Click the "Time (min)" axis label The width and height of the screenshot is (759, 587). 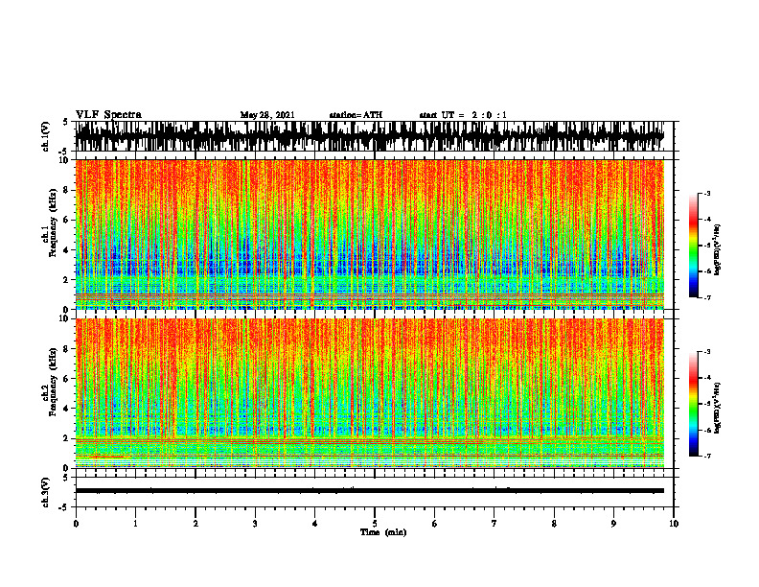coord(383,532)
